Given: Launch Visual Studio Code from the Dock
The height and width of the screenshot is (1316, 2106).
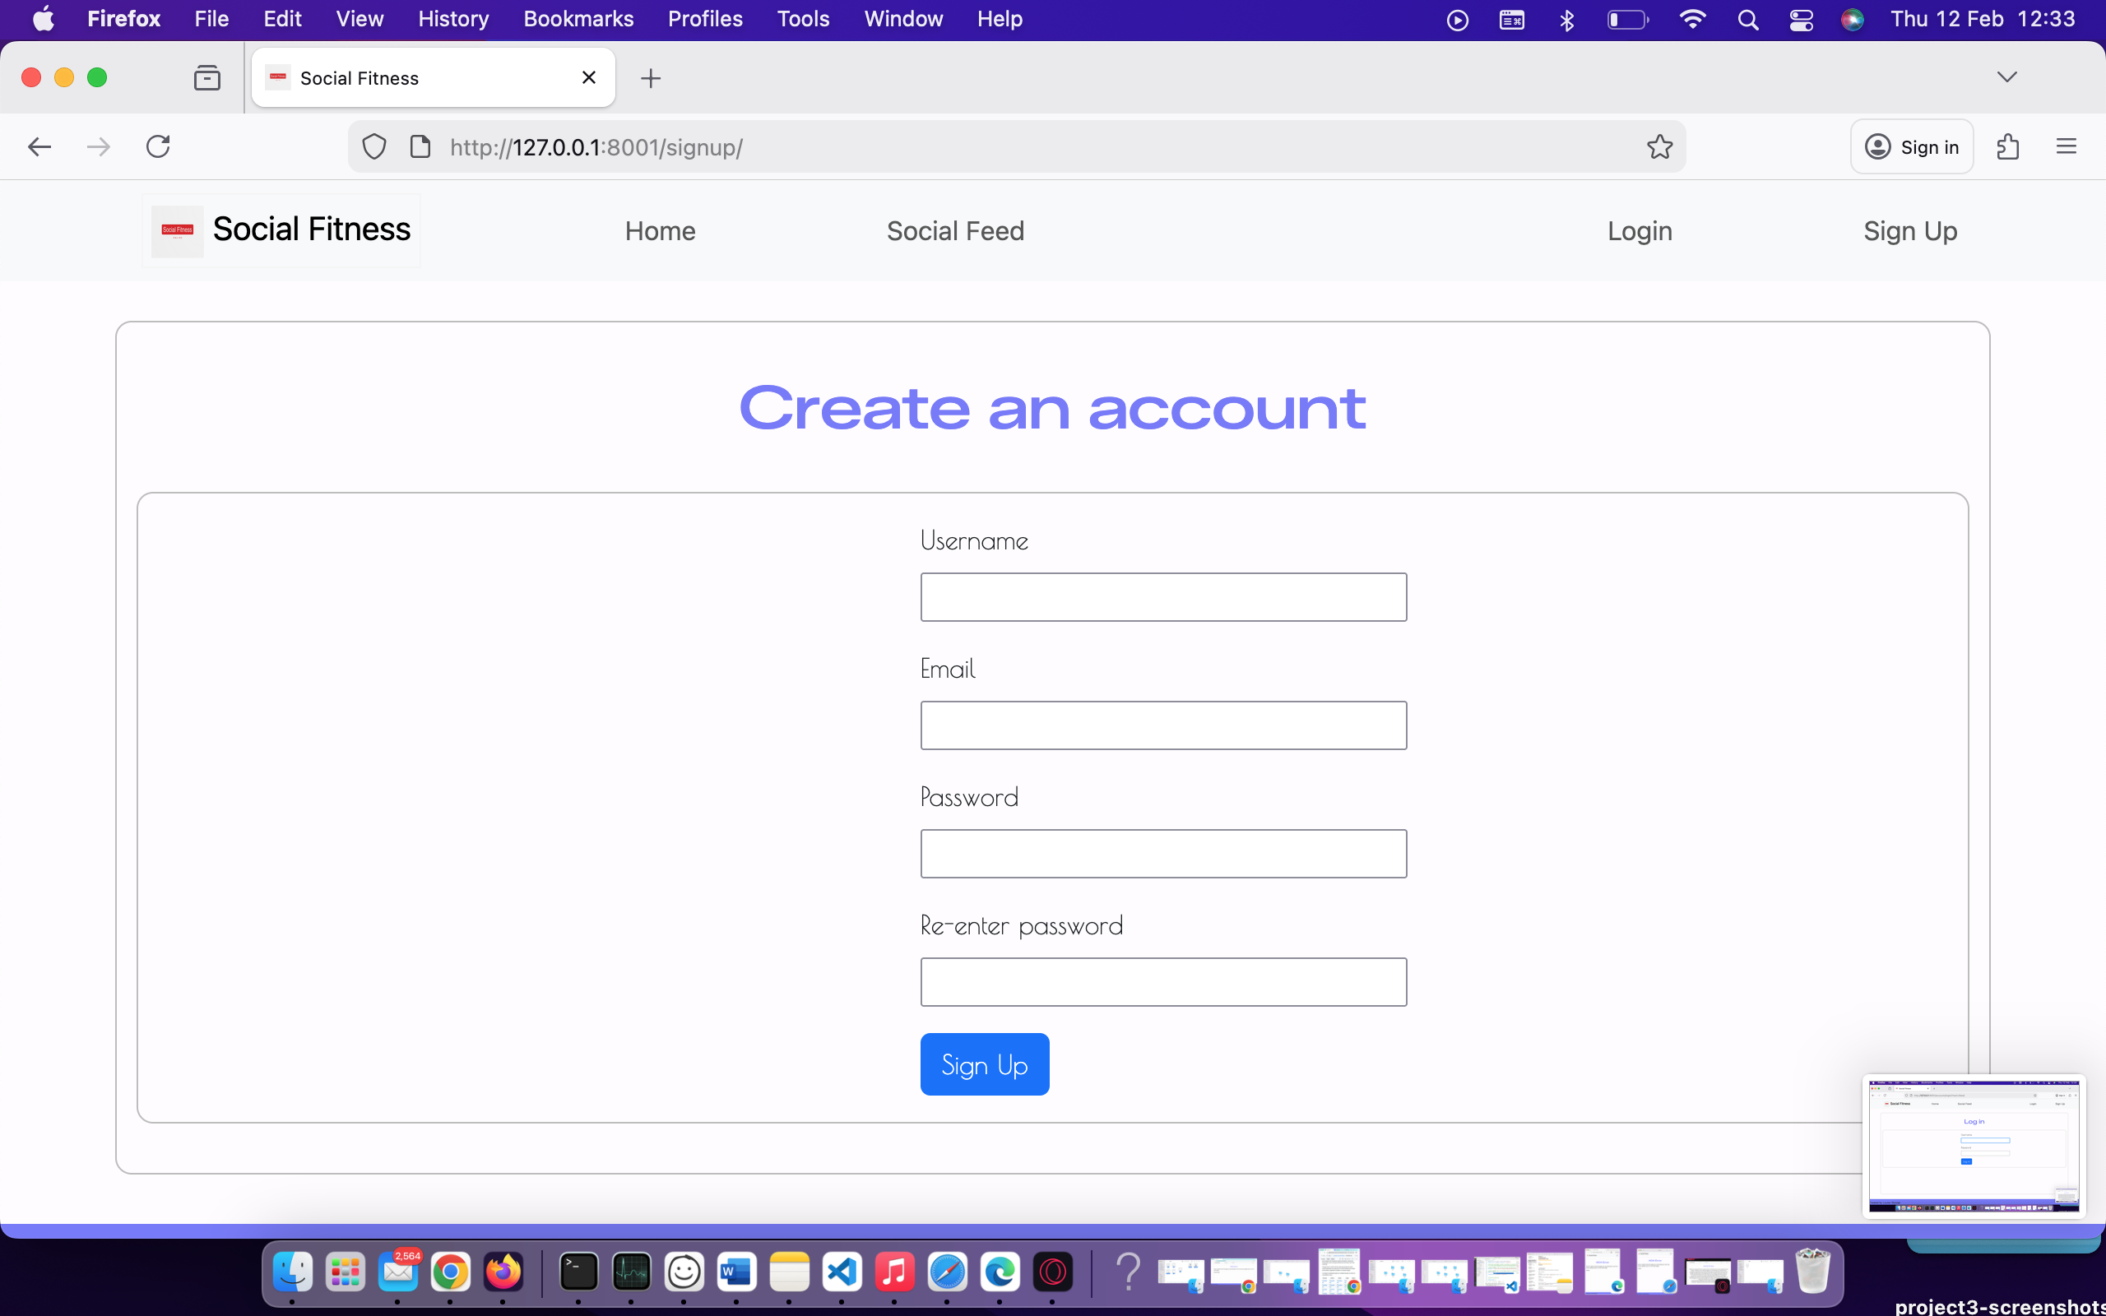Looking at the screenshot, I should point(842,1272).
